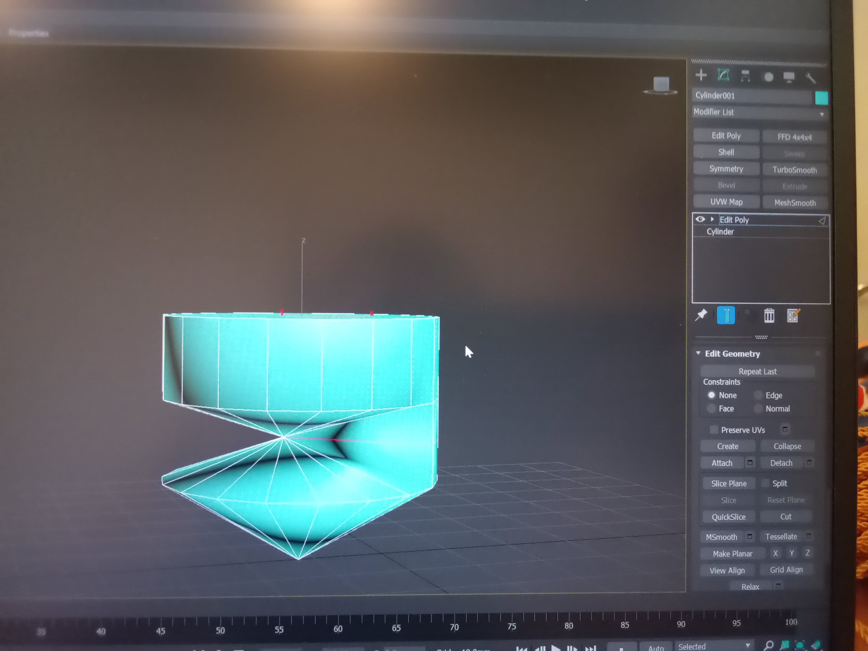The width and height of the screenshot is (868, 651).
Task: Expand the Edit Poly sub-object arrow
Action: 712,219
